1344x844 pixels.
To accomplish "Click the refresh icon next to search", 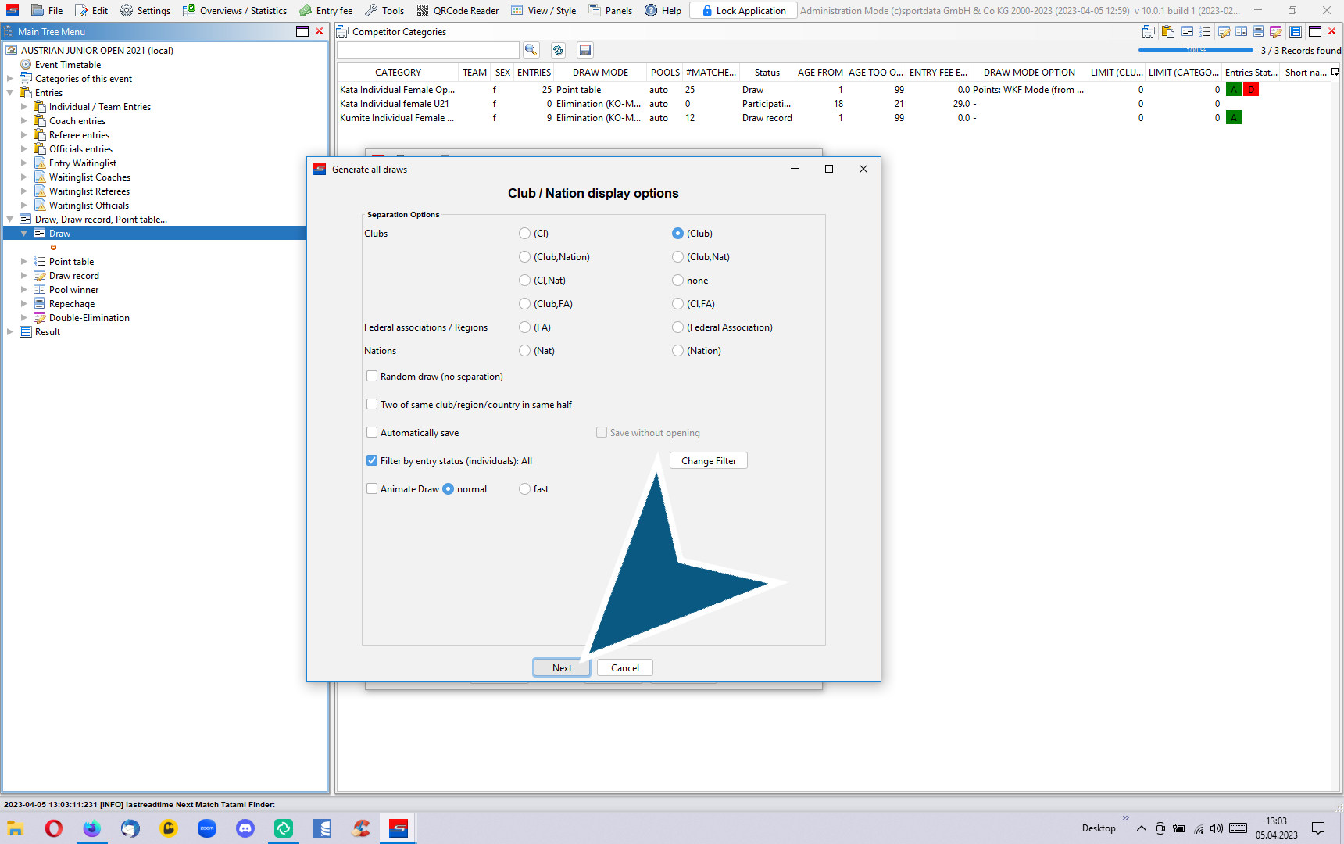I will pyautogui.click(x=558, y=50).
